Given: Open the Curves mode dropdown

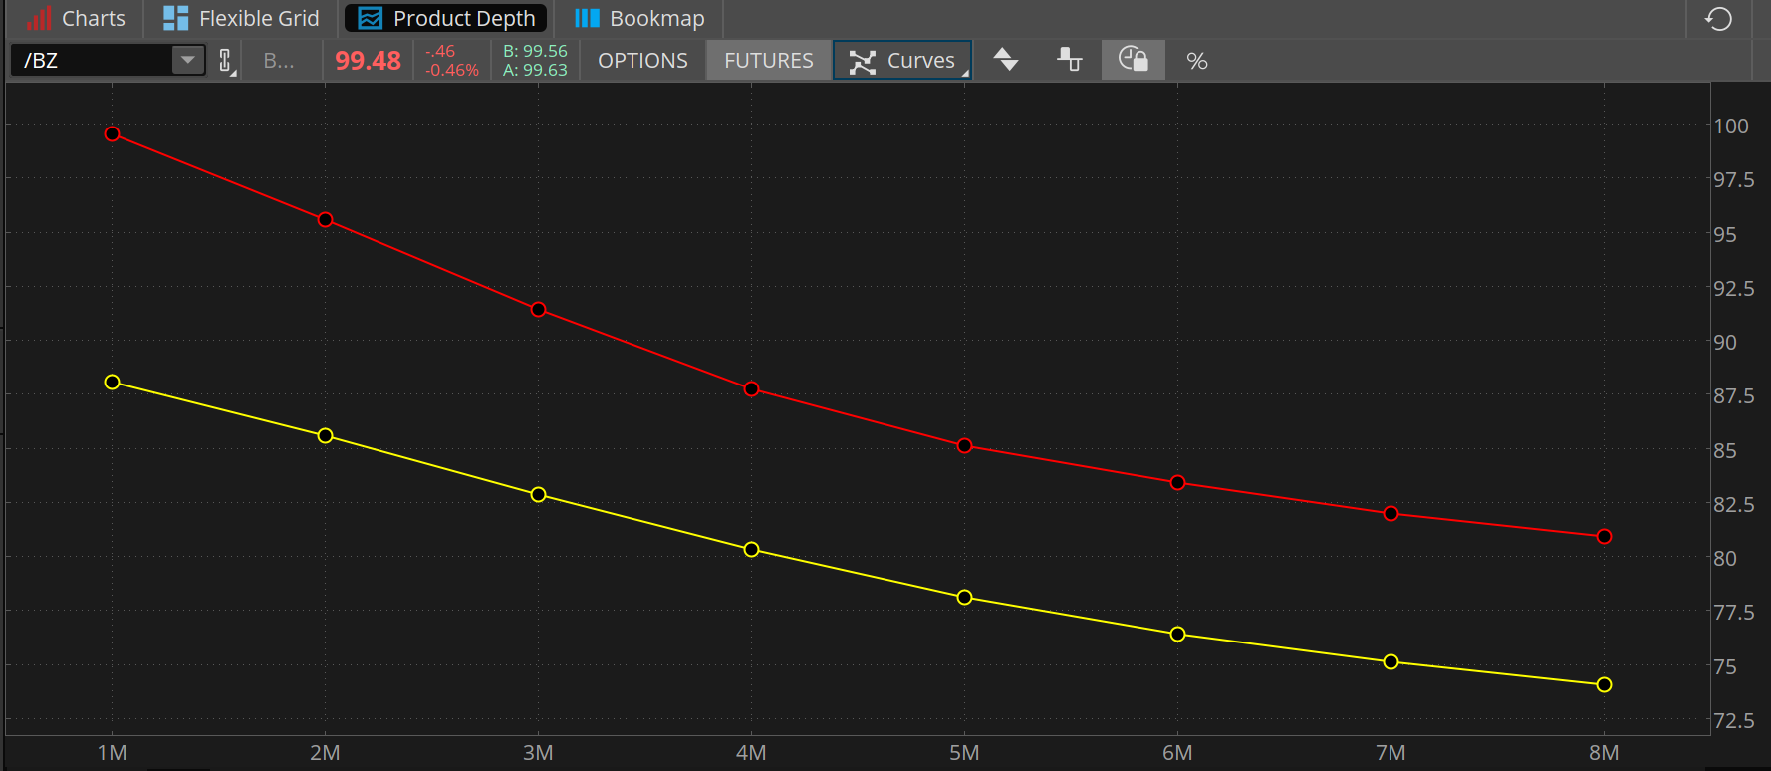Looking at the screenshot, I should [902, 61].
